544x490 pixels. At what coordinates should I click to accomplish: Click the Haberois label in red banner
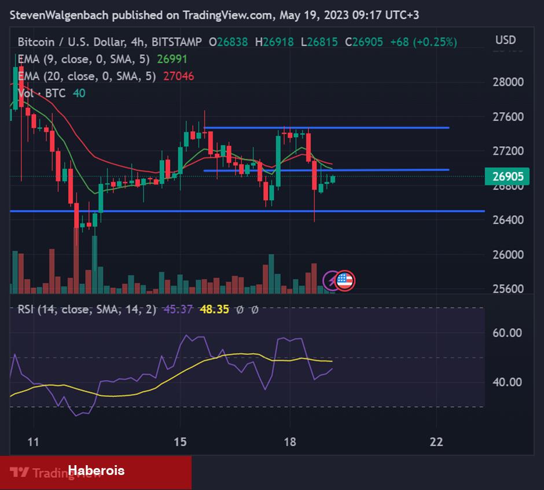(x=96, y=470)
